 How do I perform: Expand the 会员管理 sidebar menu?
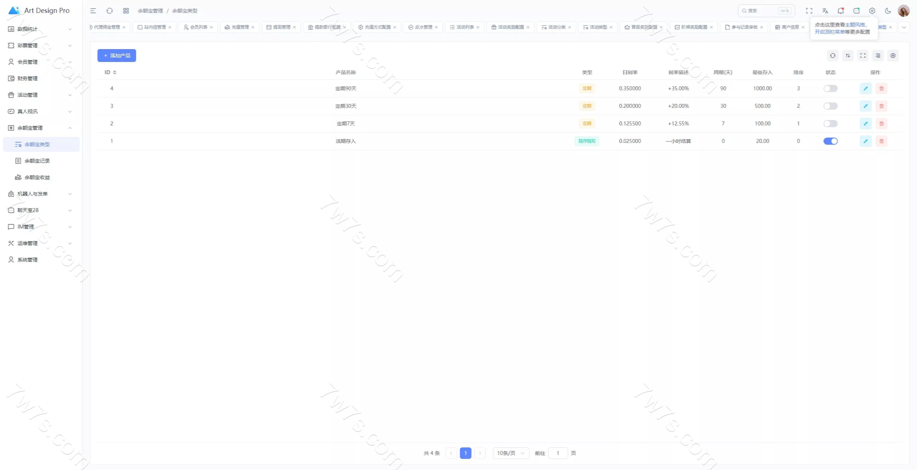39,62
